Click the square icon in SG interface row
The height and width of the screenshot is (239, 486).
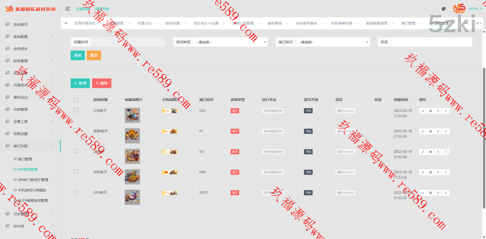430,152
